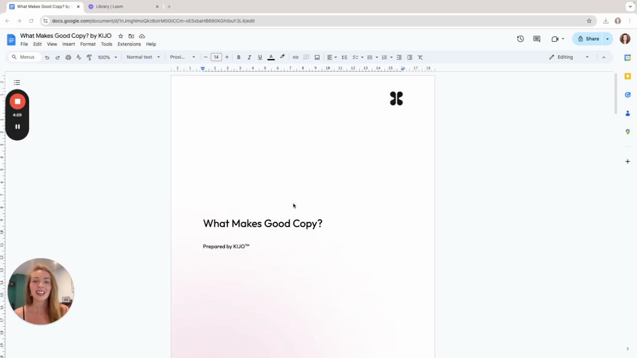
Task: Open the View menu
Action: [52, 44]
